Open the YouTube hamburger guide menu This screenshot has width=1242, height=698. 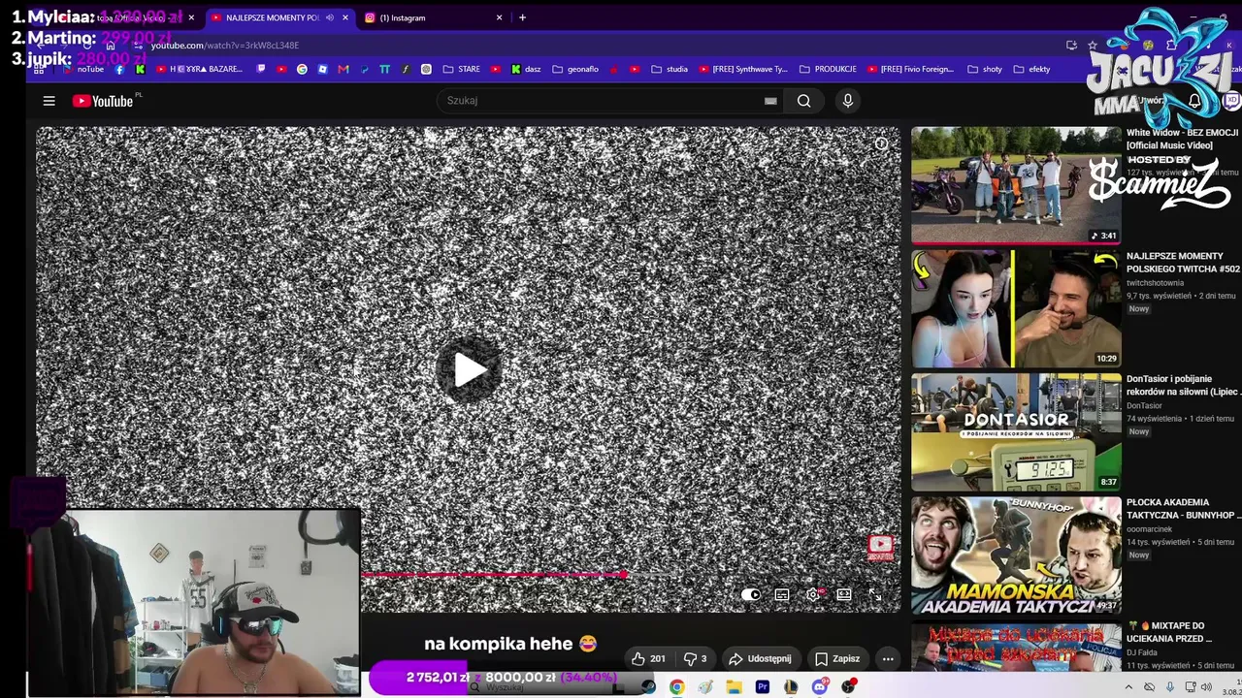(49, 101)
